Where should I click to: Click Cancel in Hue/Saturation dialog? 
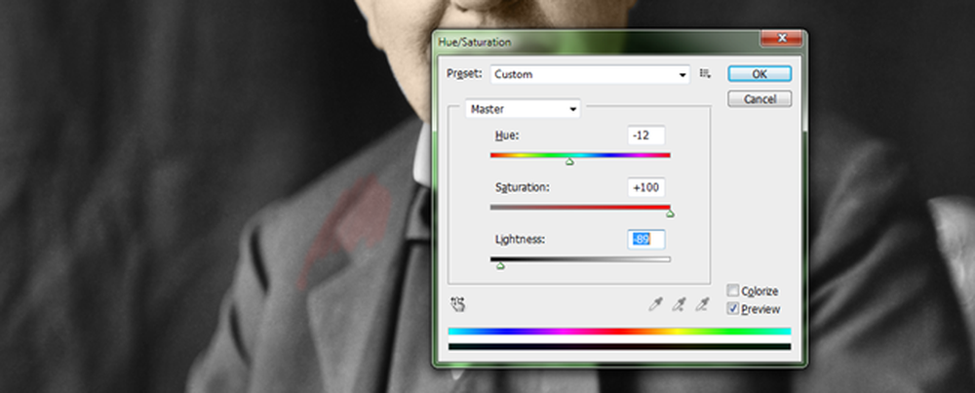[760, 99]
